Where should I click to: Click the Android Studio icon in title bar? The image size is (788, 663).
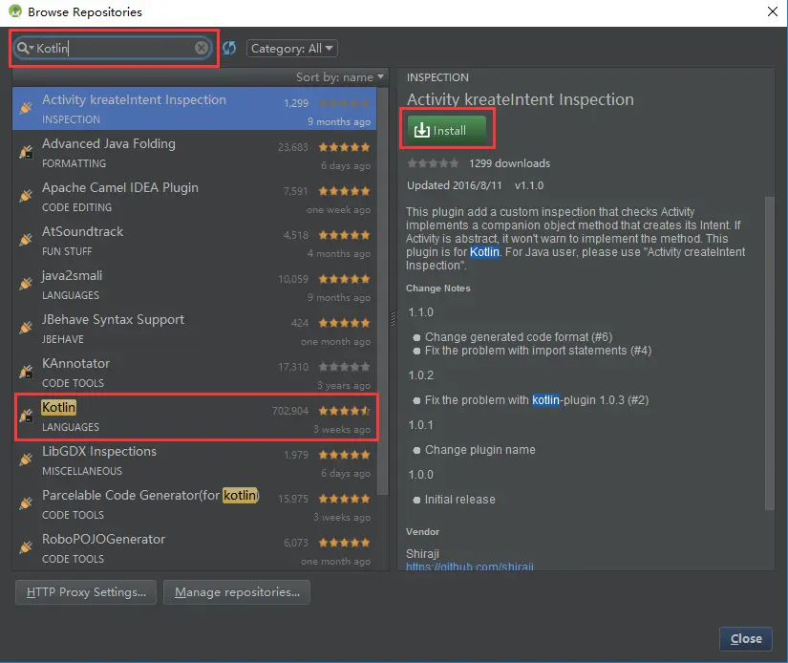point(15,11)
